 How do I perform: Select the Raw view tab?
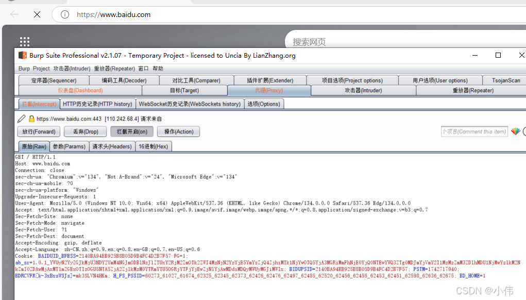click(x=34, y=146)
